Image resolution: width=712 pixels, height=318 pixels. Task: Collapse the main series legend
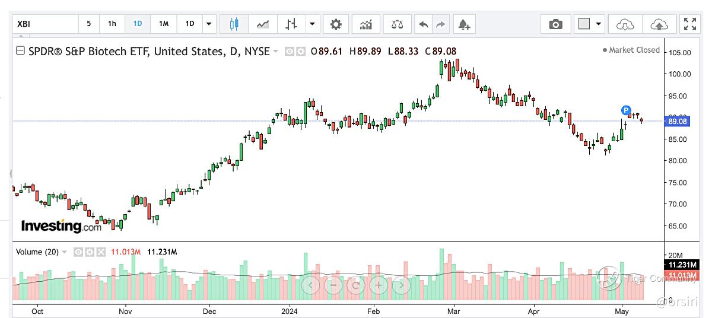(21, 51)
